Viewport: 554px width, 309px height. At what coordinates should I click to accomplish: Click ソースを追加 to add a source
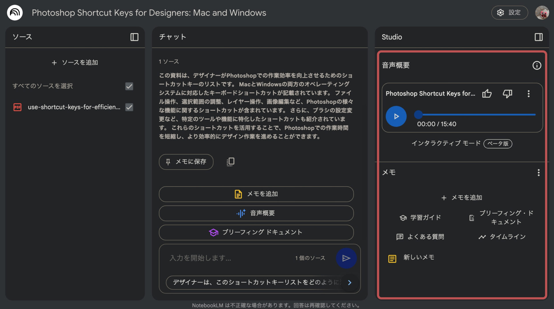[x=75, y=62]
